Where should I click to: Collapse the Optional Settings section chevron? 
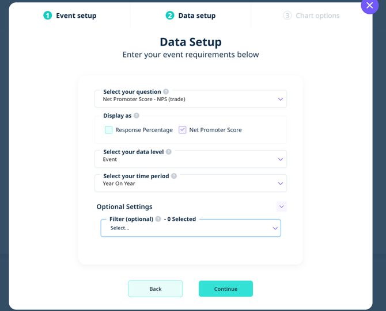coord(281,206)
